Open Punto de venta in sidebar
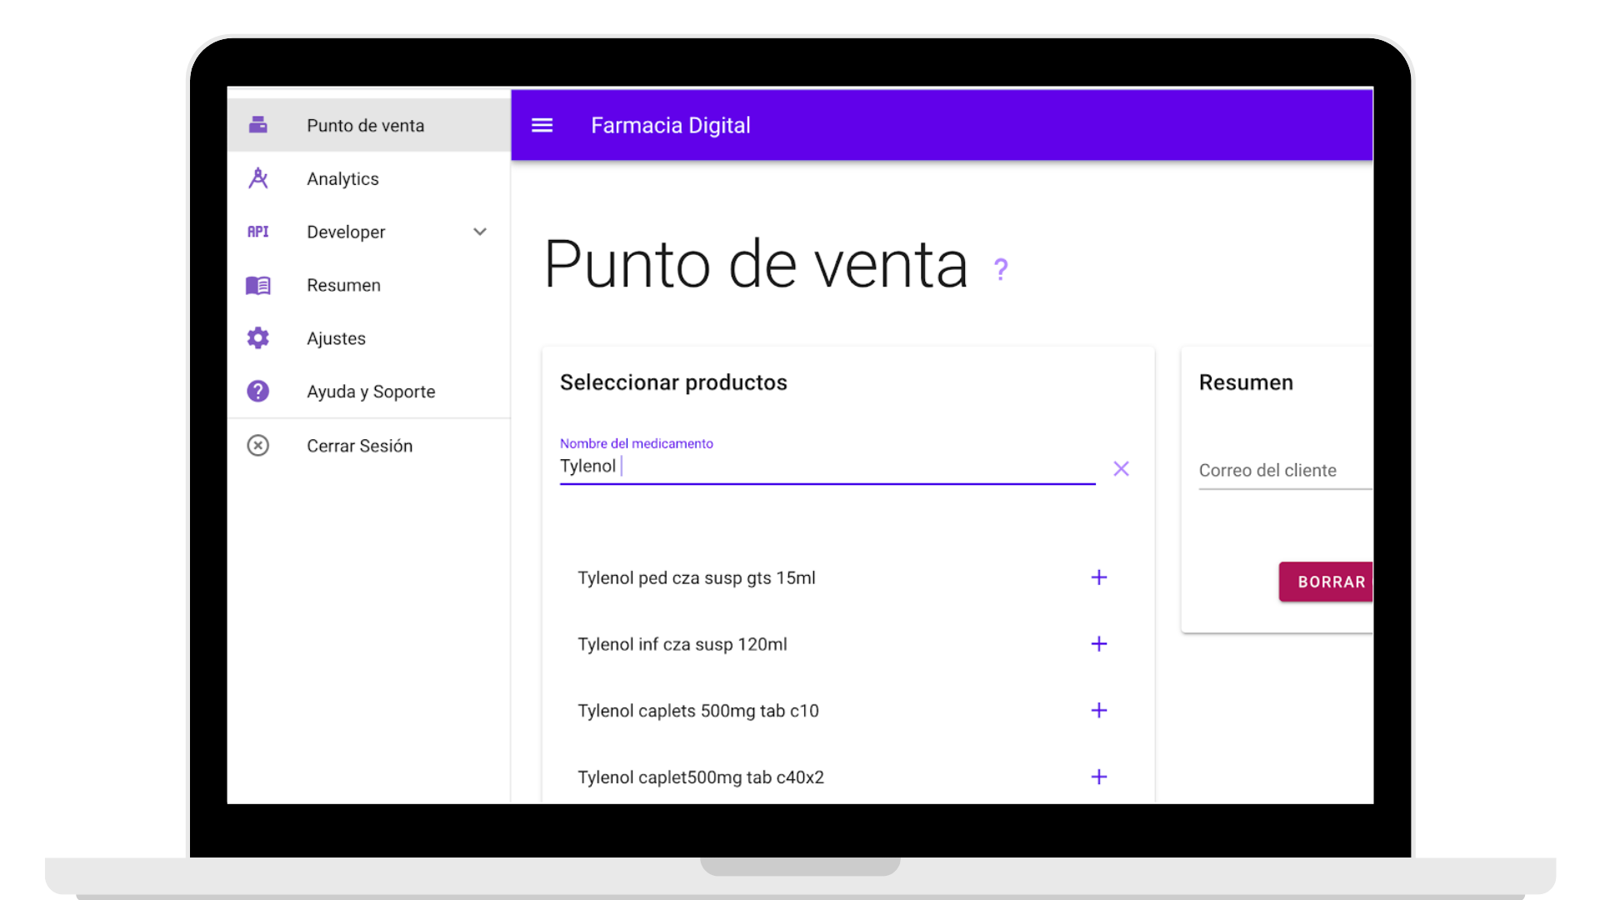 click(x=369, y=125)
